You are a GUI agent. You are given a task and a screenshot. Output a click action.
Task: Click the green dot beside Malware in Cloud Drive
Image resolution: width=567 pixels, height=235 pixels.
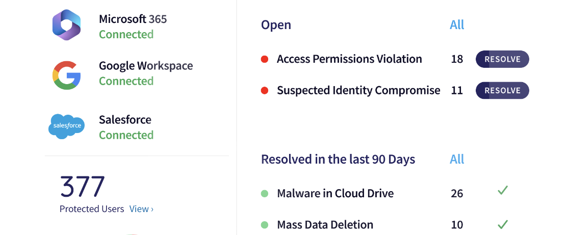[265, 193]
